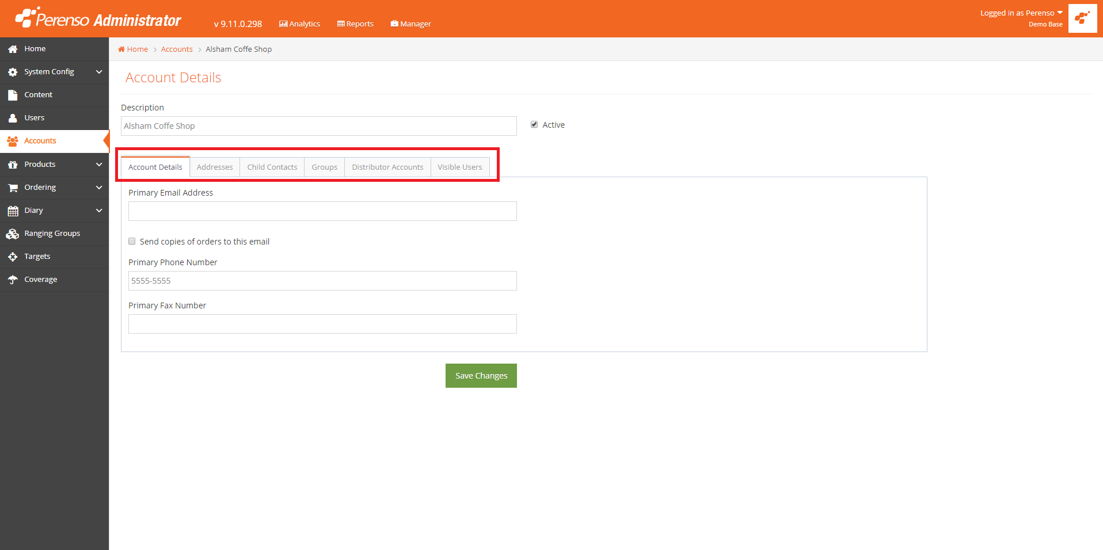
Task: Open Reports in the top menu
Action: [356, 24]
